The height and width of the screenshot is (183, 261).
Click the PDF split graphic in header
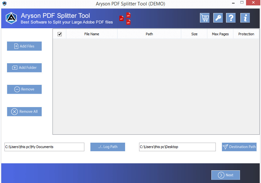coord(125,18)
